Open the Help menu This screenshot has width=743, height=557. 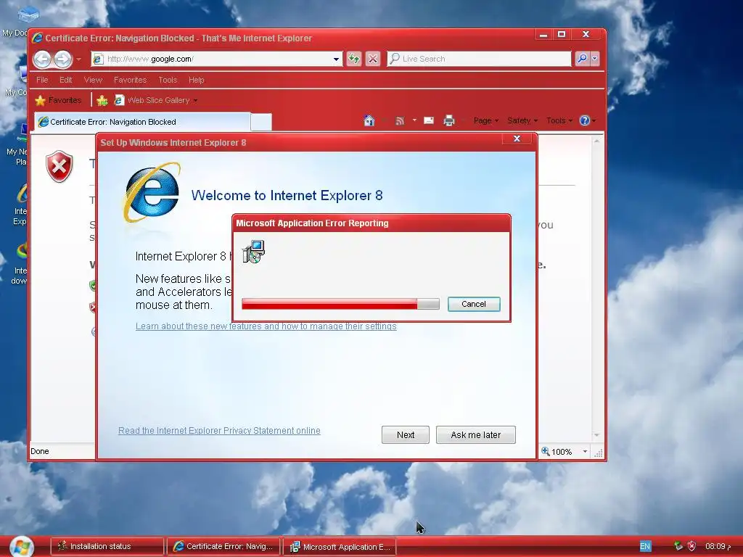point(196,80)
